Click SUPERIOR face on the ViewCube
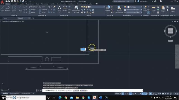Image resolution: width=179 pixels, height=100 pixels. 170,31
